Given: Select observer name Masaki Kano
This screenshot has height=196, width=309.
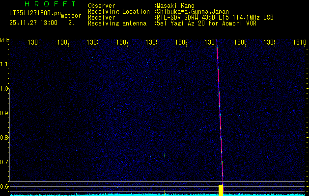Looking at the screenshot, I should (175, 6).
